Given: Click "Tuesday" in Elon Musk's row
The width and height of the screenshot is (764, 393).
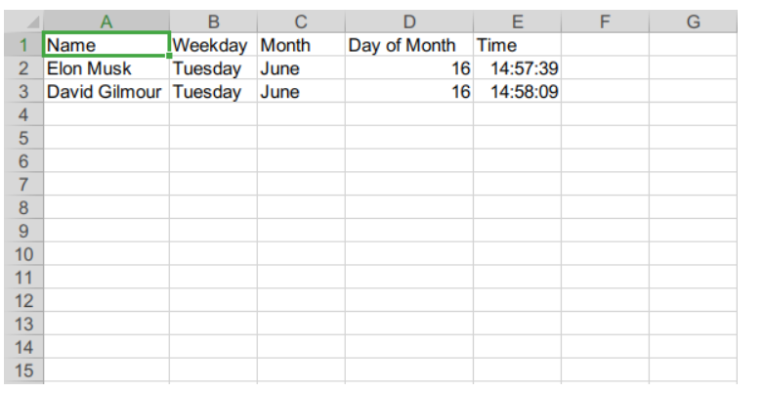Looking at the screenshot, I should point(213,68).
